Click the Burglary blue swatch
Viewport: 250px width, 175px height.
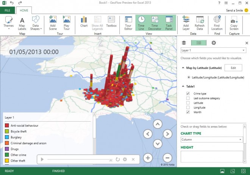7,137
